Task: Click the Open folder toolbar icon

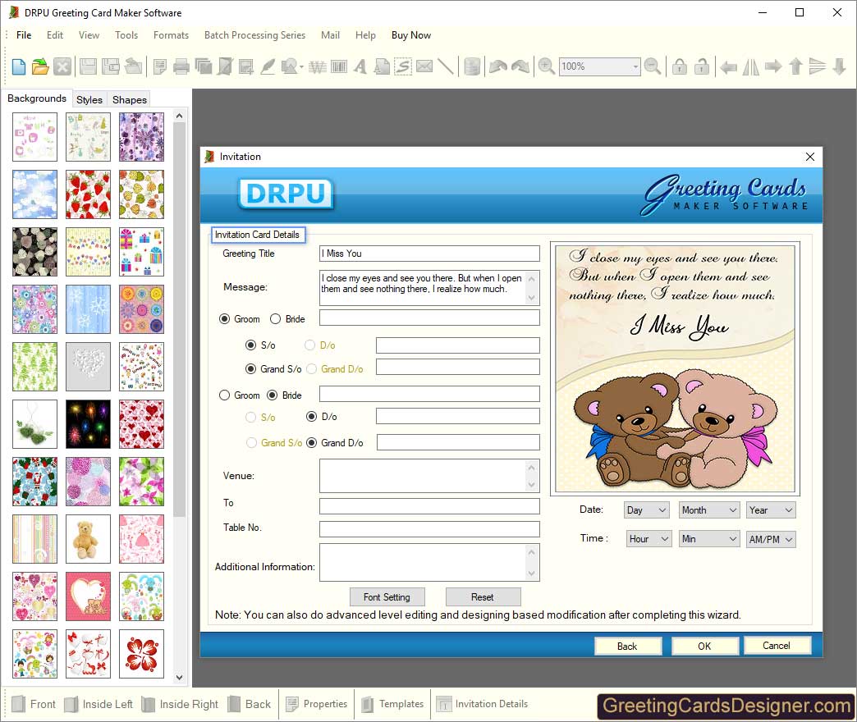Action: tap(40, 66)
